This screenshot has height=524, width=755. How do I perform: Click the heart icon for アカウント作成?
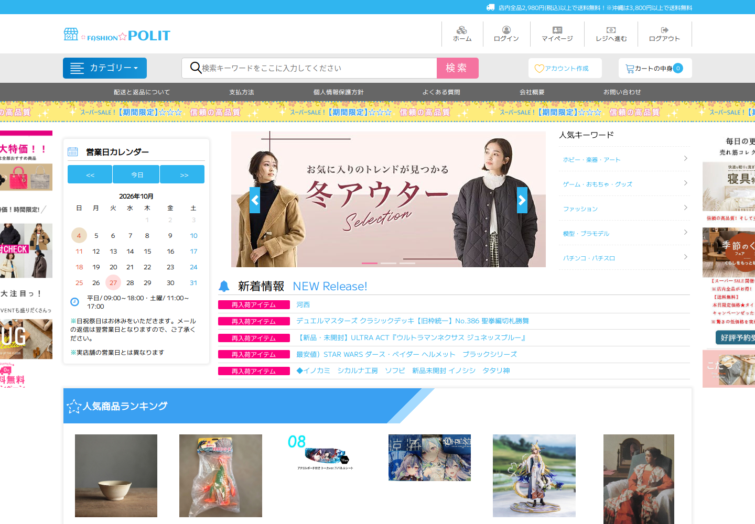coord(539,69)
